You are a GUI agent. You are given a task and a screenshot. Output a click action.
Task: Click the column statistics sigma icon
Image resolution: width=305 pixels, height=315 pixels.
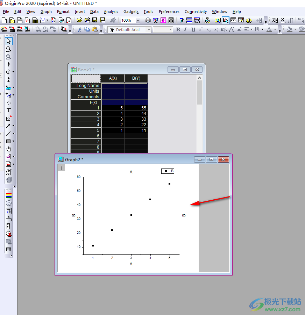click(x=275, y=20)
